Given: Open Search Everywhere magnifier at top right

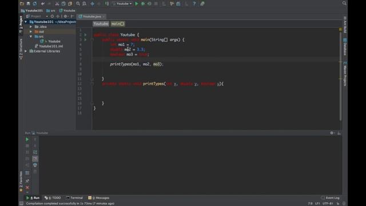Looking at the screenshot, I should [344, 3].
